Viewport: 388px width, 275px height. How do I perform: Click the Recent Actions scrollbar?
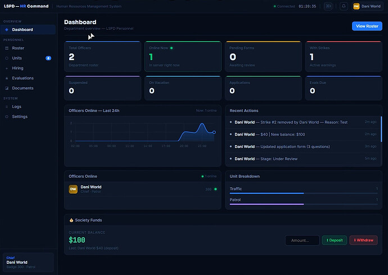tap(381, 129)
